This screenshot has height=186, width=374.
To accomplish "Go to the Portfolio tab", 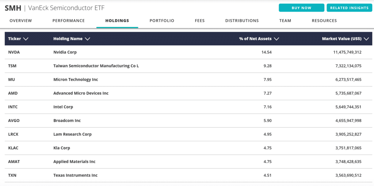I will point(162,21).
